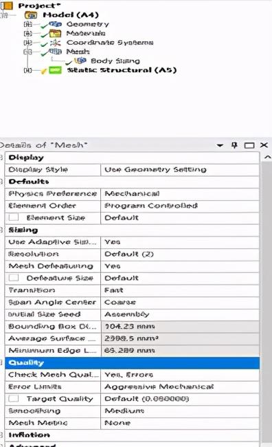Open Details panel dropdown arrow menu

pyautogui.click(x=220, y=145)
